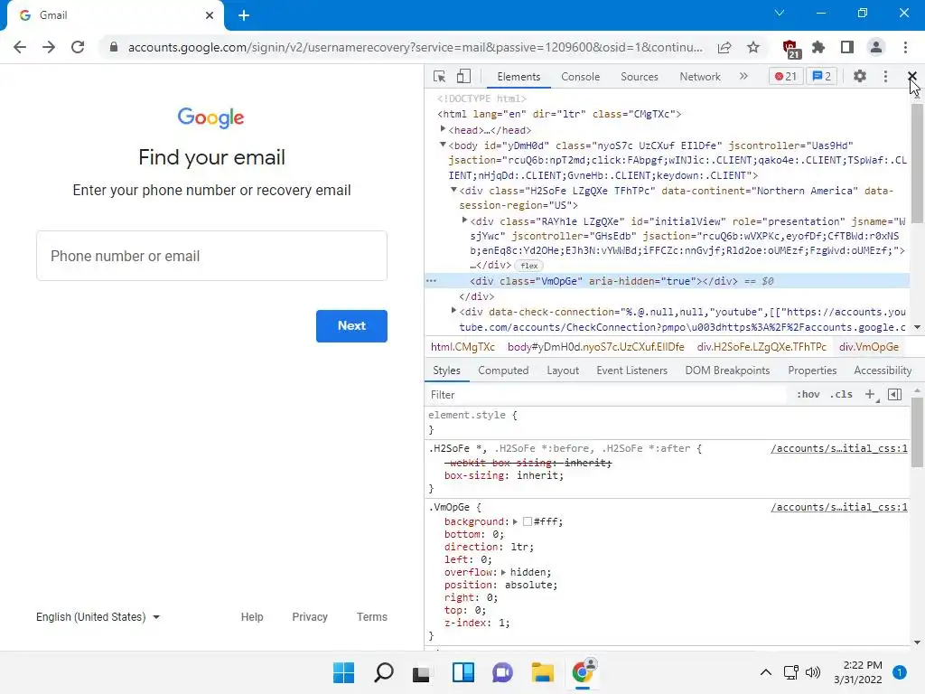Expand the background shorthand property triangle

coord(515,521)
